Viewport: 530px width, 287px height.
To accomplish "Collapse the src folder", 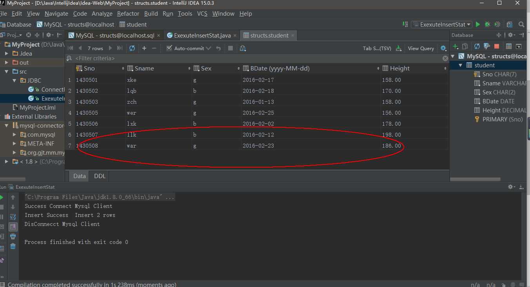I will click(x=7, y=72).
